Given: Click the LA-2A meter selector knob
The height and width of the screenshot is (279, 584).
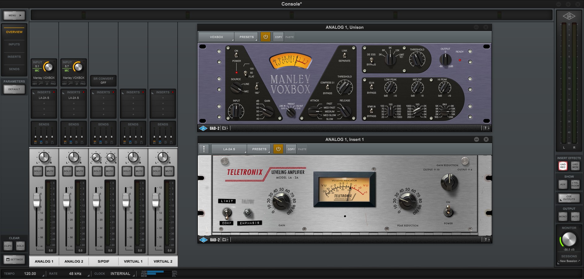Looking at the screenshot, I should [x=449, y=182].
